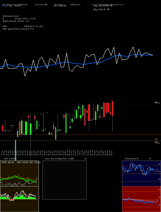The width and height of the screenshot is (161, 212).
Task: Select the 'Day Vol: 0 M' text
Action: (x=101, y=9)
